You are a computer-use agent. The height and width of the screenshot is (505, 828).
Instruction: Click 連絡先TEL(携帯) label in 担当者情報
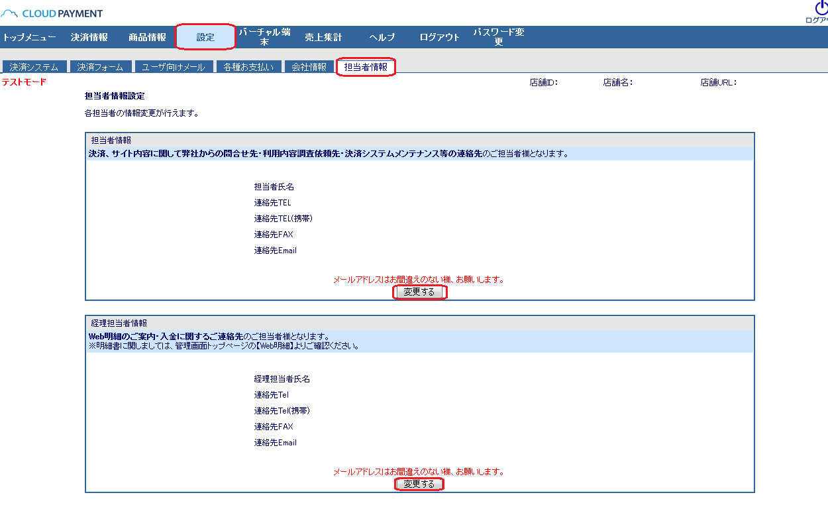pyautogui.click(x=283, y=219)
